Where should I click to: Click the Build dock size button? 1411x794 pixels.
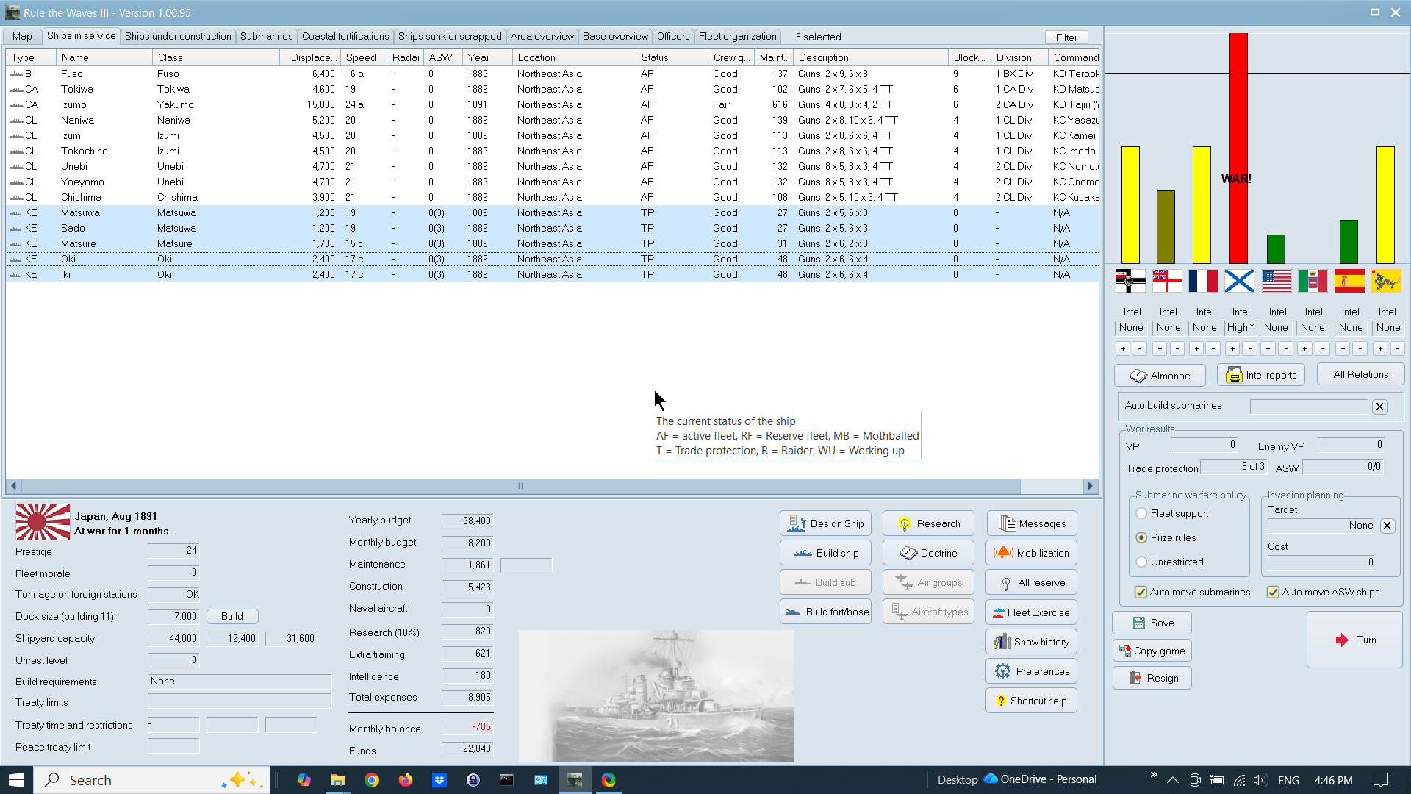(232, 616)
